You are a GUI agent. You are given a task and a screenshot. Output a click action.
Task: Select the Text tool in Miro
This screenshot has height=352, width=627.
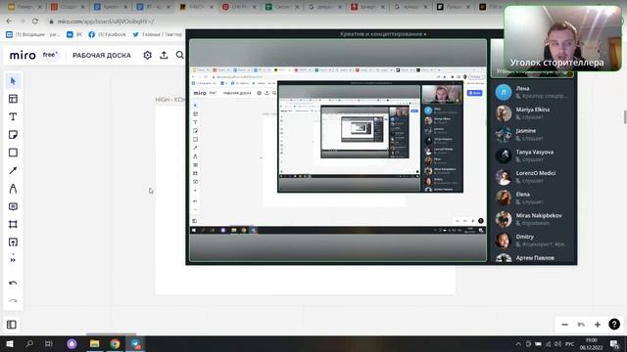(x=13, y=116)
